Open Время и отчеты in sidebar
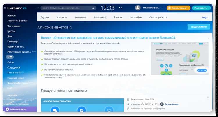This screenshot has width=218, height=117. pyautogui.click(x=16, y=47)
